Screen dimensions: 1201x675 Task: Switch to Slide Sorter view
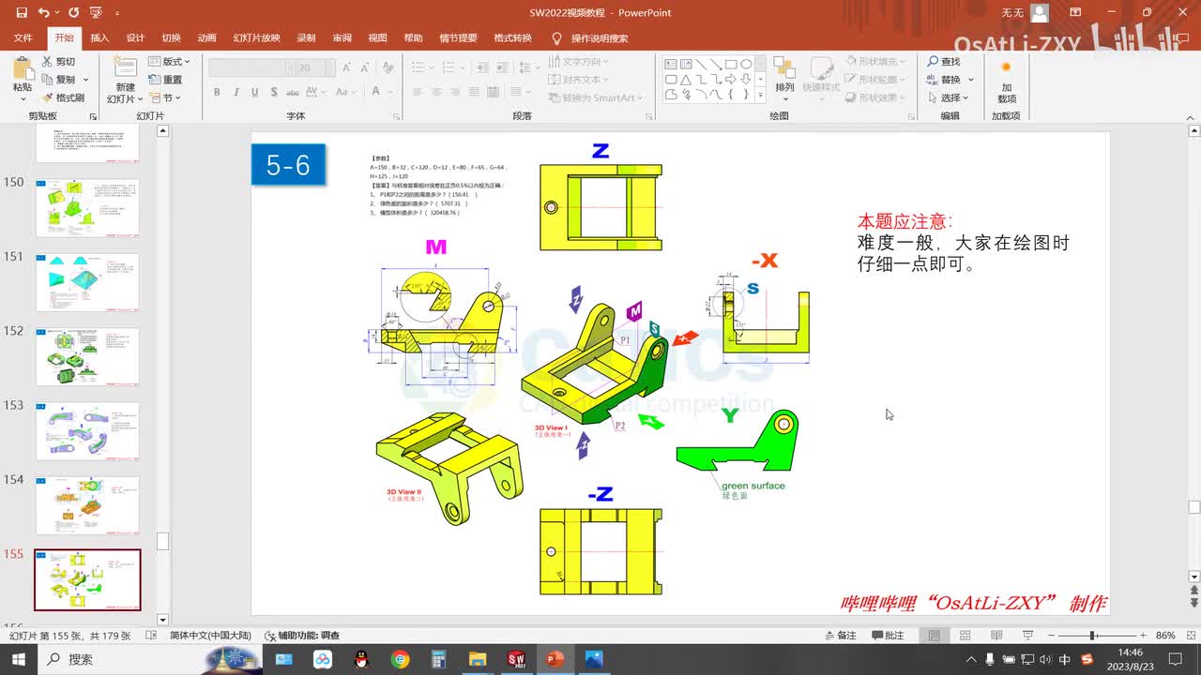(965, 636)
